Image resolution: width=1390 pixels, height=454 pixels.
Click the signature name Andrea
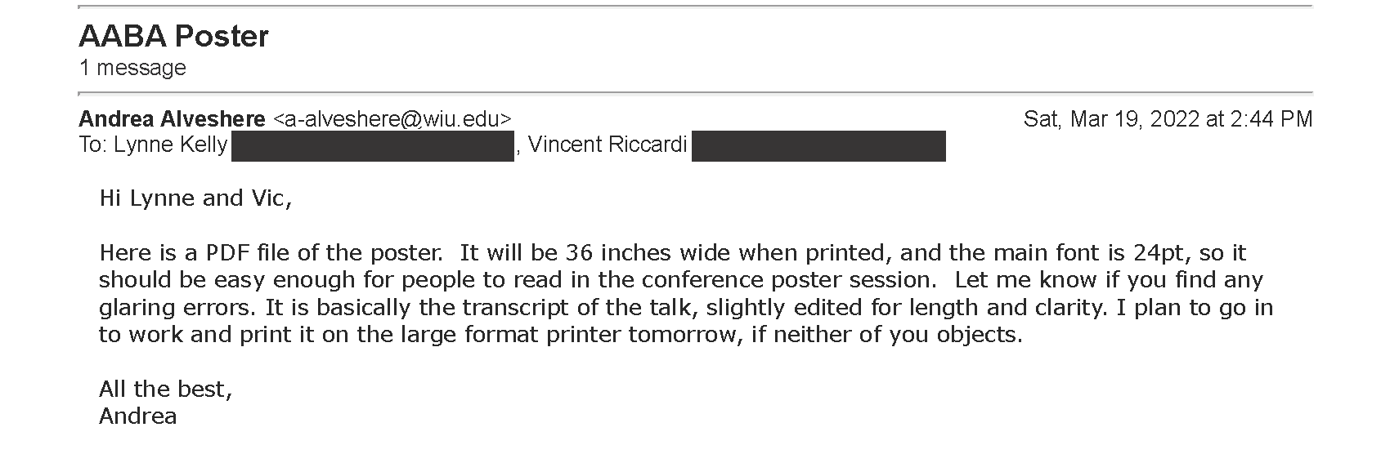137,416
